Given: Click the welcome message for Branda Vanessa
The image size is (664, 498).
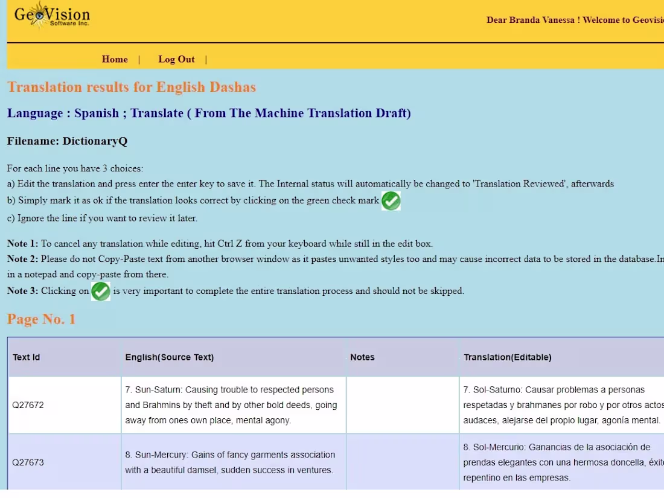Looking at the screenshot, I should tap(575, 20).
